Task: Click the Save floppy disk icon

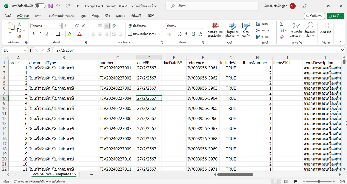Action: [x=51, y=6]
